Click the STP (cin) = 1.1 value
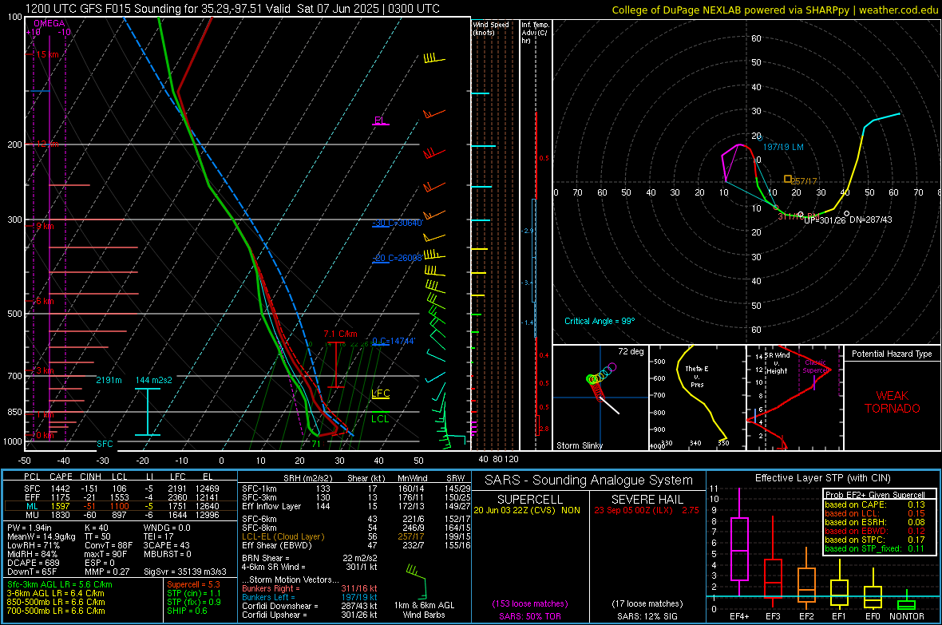 (x=194, y=593)
